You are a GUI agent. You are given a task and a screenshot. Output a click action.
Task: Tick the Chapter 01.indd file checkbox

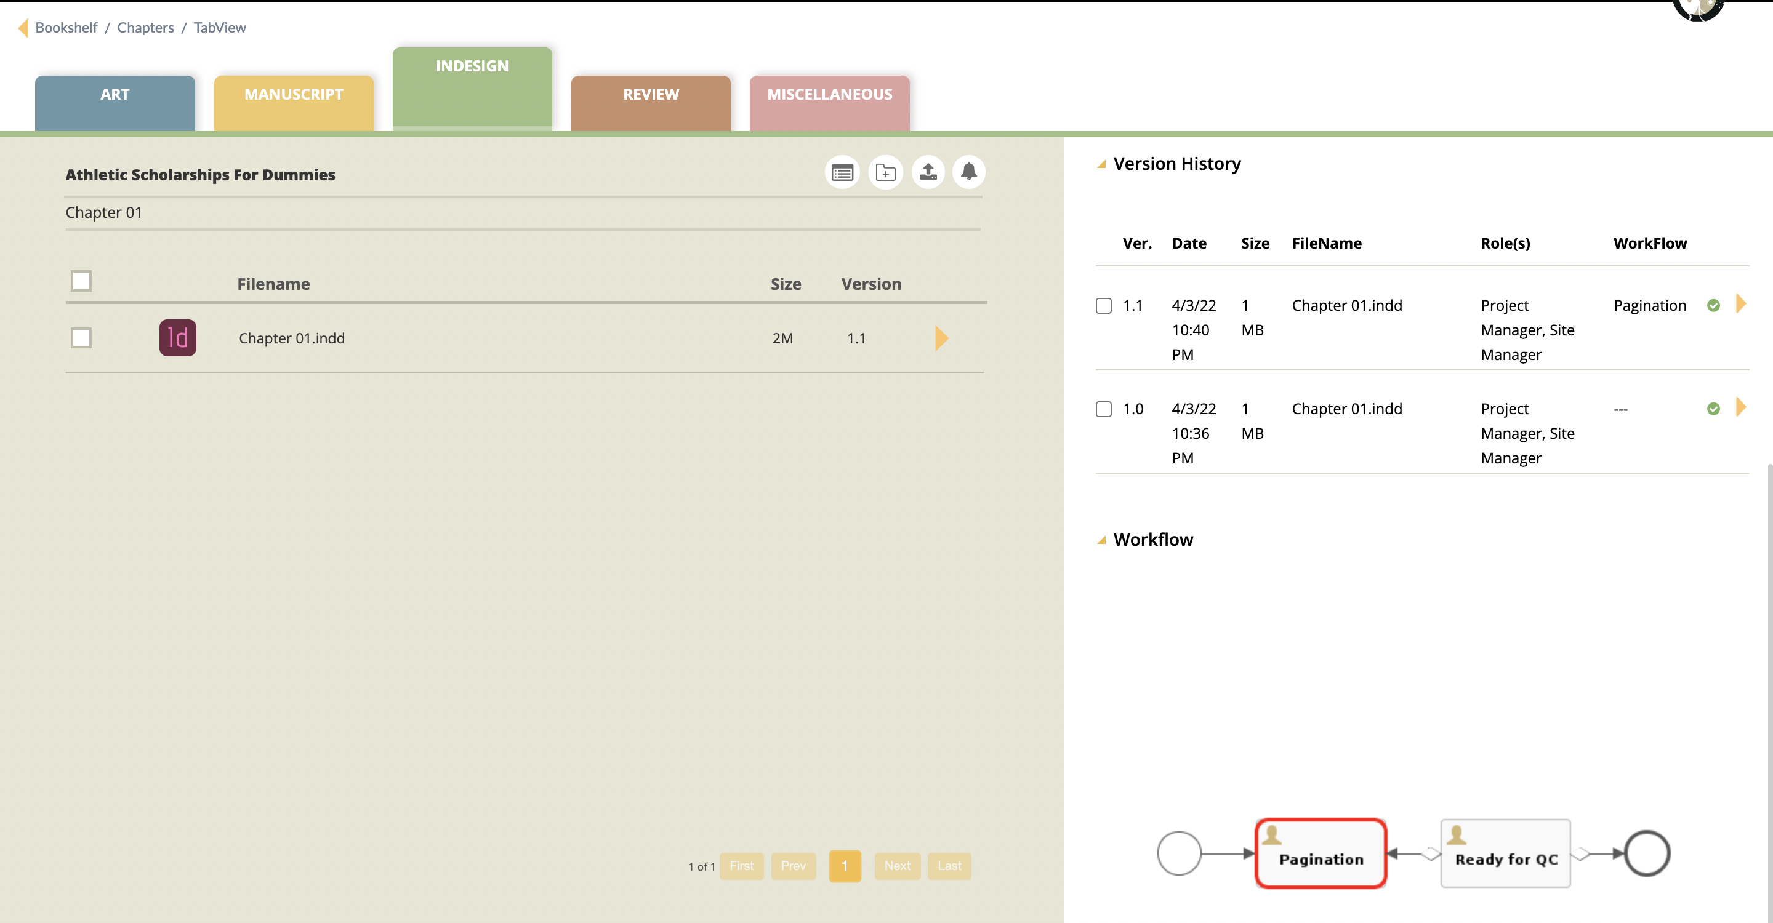[x=81, y=338]
